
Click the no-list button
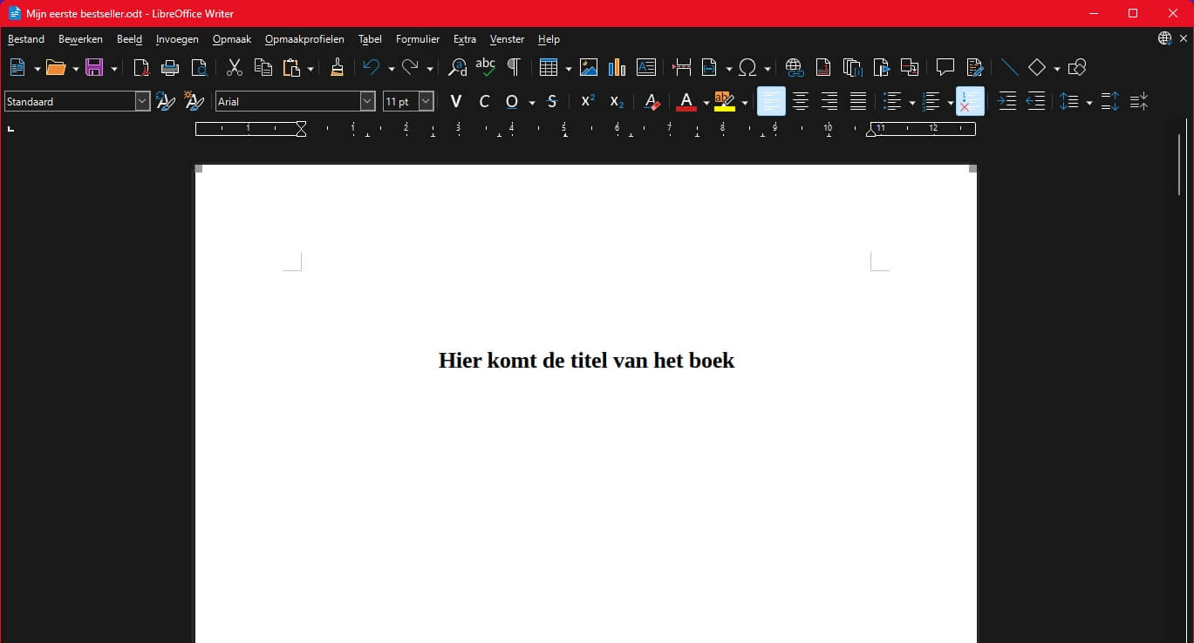[x=970, y=102]
